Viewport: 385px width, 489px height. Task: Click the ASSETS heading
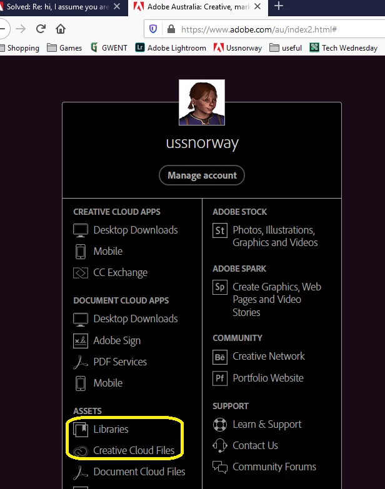87,411
